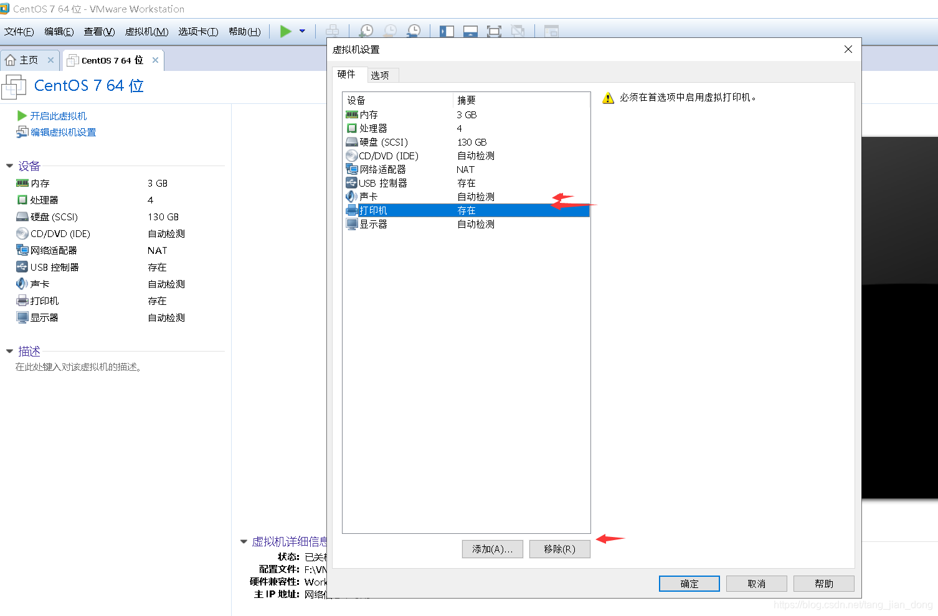Confirm with the 确定 button

[x=689, y=584]
